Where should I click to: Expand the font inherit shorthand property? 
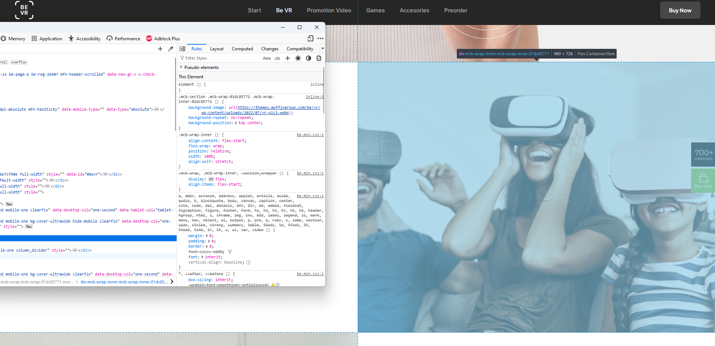point(203,257)
